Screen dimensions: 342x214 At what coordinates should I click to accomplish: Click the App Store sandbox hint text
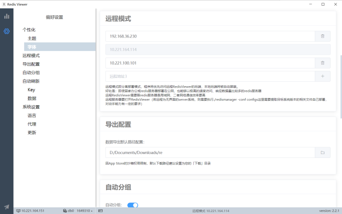coord(158,163)
